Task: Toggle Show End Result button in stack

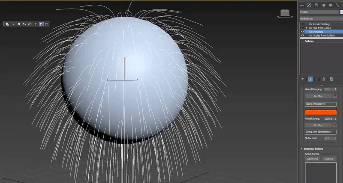Action: point(310,79)
